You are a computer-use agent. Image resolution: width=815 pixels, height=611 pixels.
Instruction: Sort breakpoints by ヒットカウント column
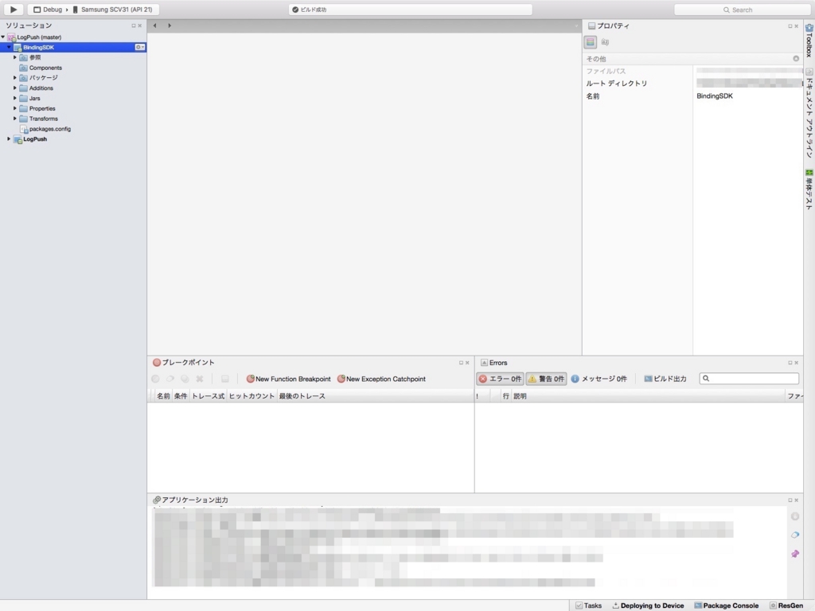[252, 396]
